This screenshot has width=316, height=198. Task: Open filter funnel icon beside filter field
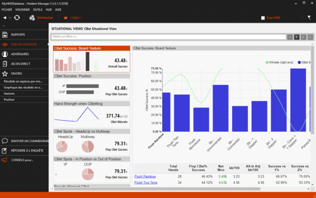[x=296, y=37]
